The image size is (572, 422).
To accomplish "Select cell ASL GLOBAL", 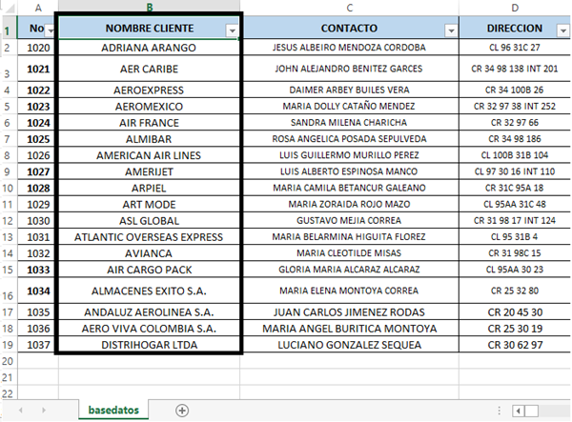I will point(149,221).
